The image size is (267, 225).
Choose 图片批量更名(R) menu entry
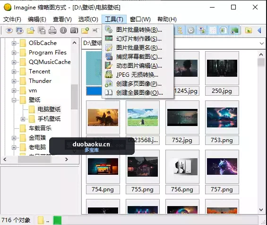(x=138, y=48)
